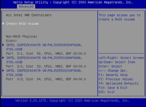Click the Non-RAID Physical Disks label
The height and width of the screenshot is (107, 146).
coord(22,38)
